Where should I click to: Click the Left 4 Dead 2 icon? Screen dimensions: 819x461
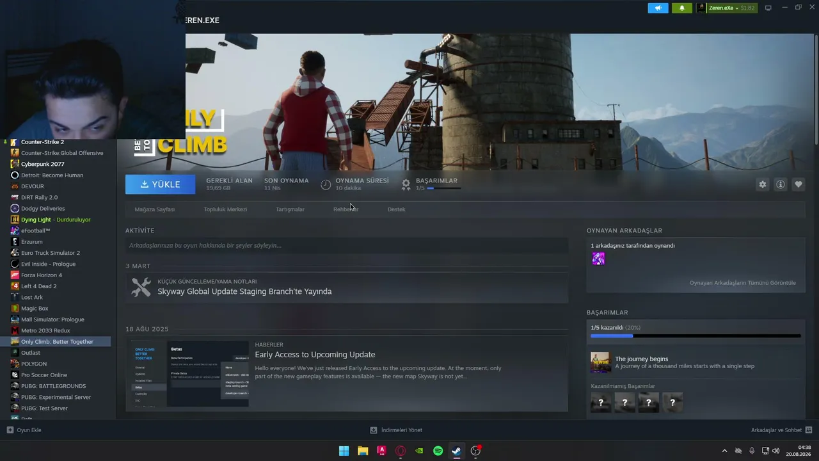(x=15, y=286)
